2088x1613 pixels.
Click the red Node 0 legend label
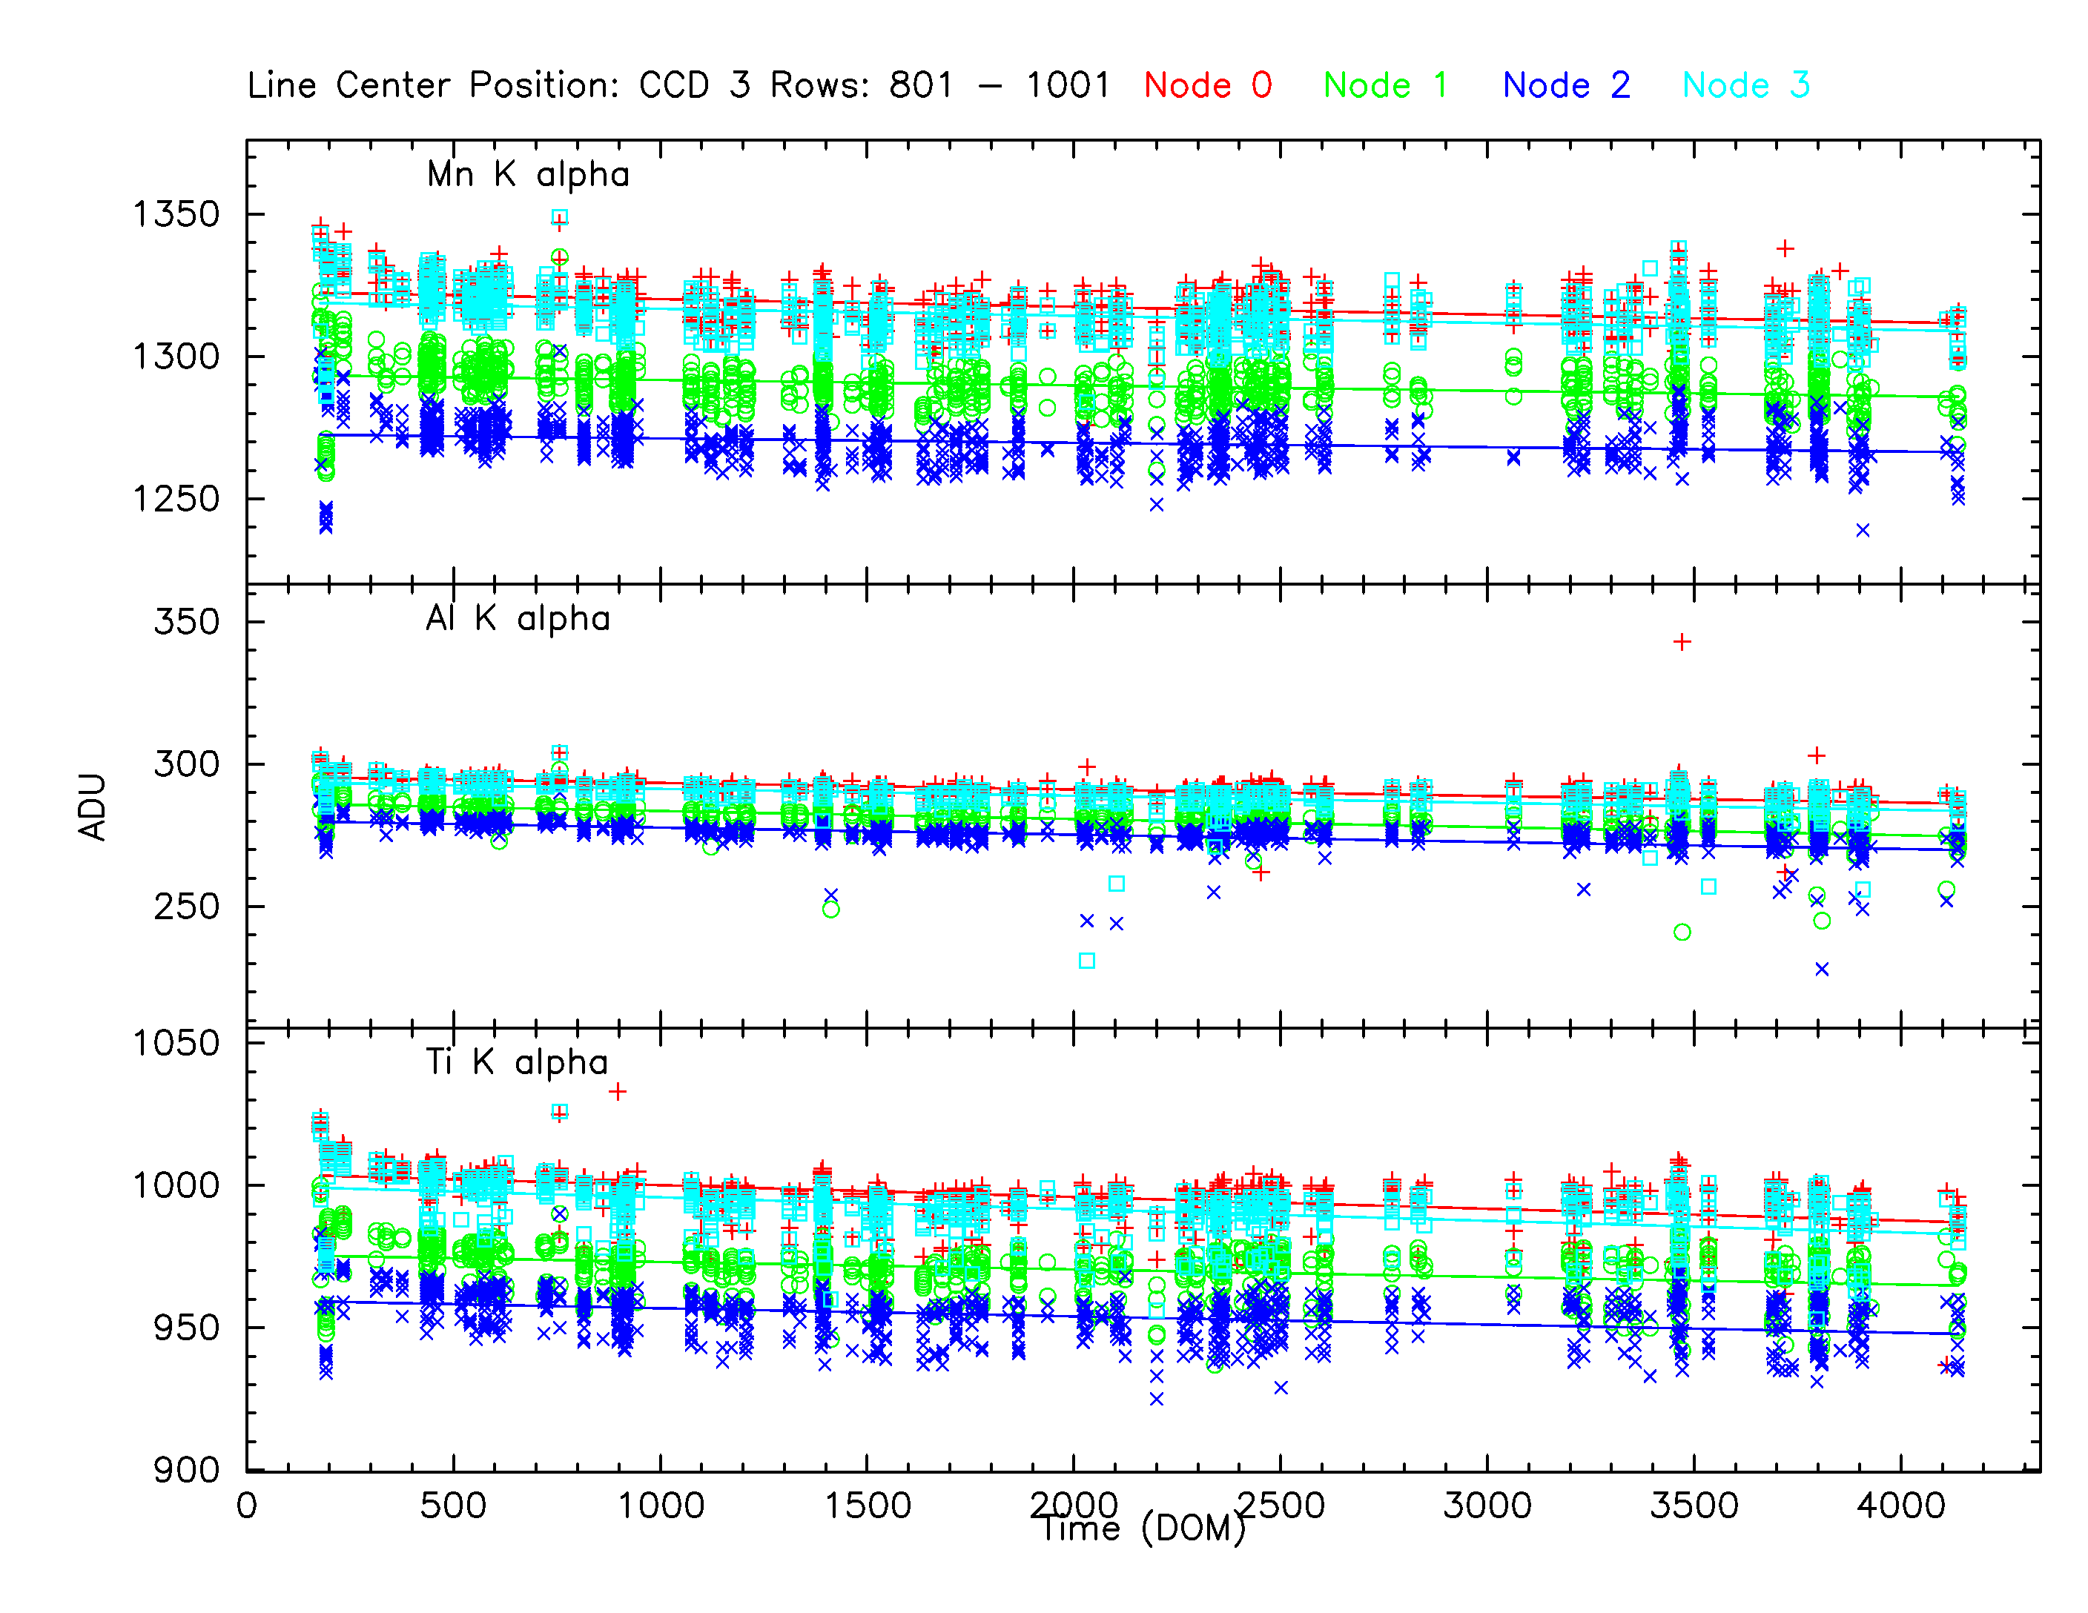click(x=1207, y=85)
